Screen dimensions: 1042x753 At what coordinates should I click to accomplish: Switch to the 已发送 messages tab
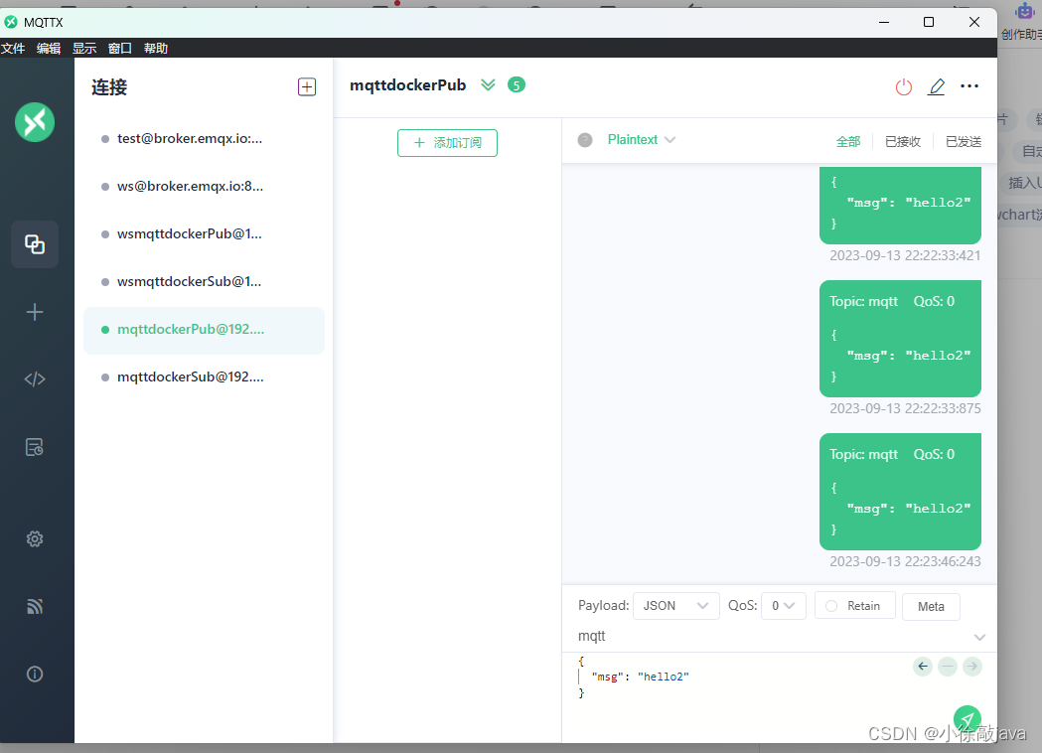(964, 142)
